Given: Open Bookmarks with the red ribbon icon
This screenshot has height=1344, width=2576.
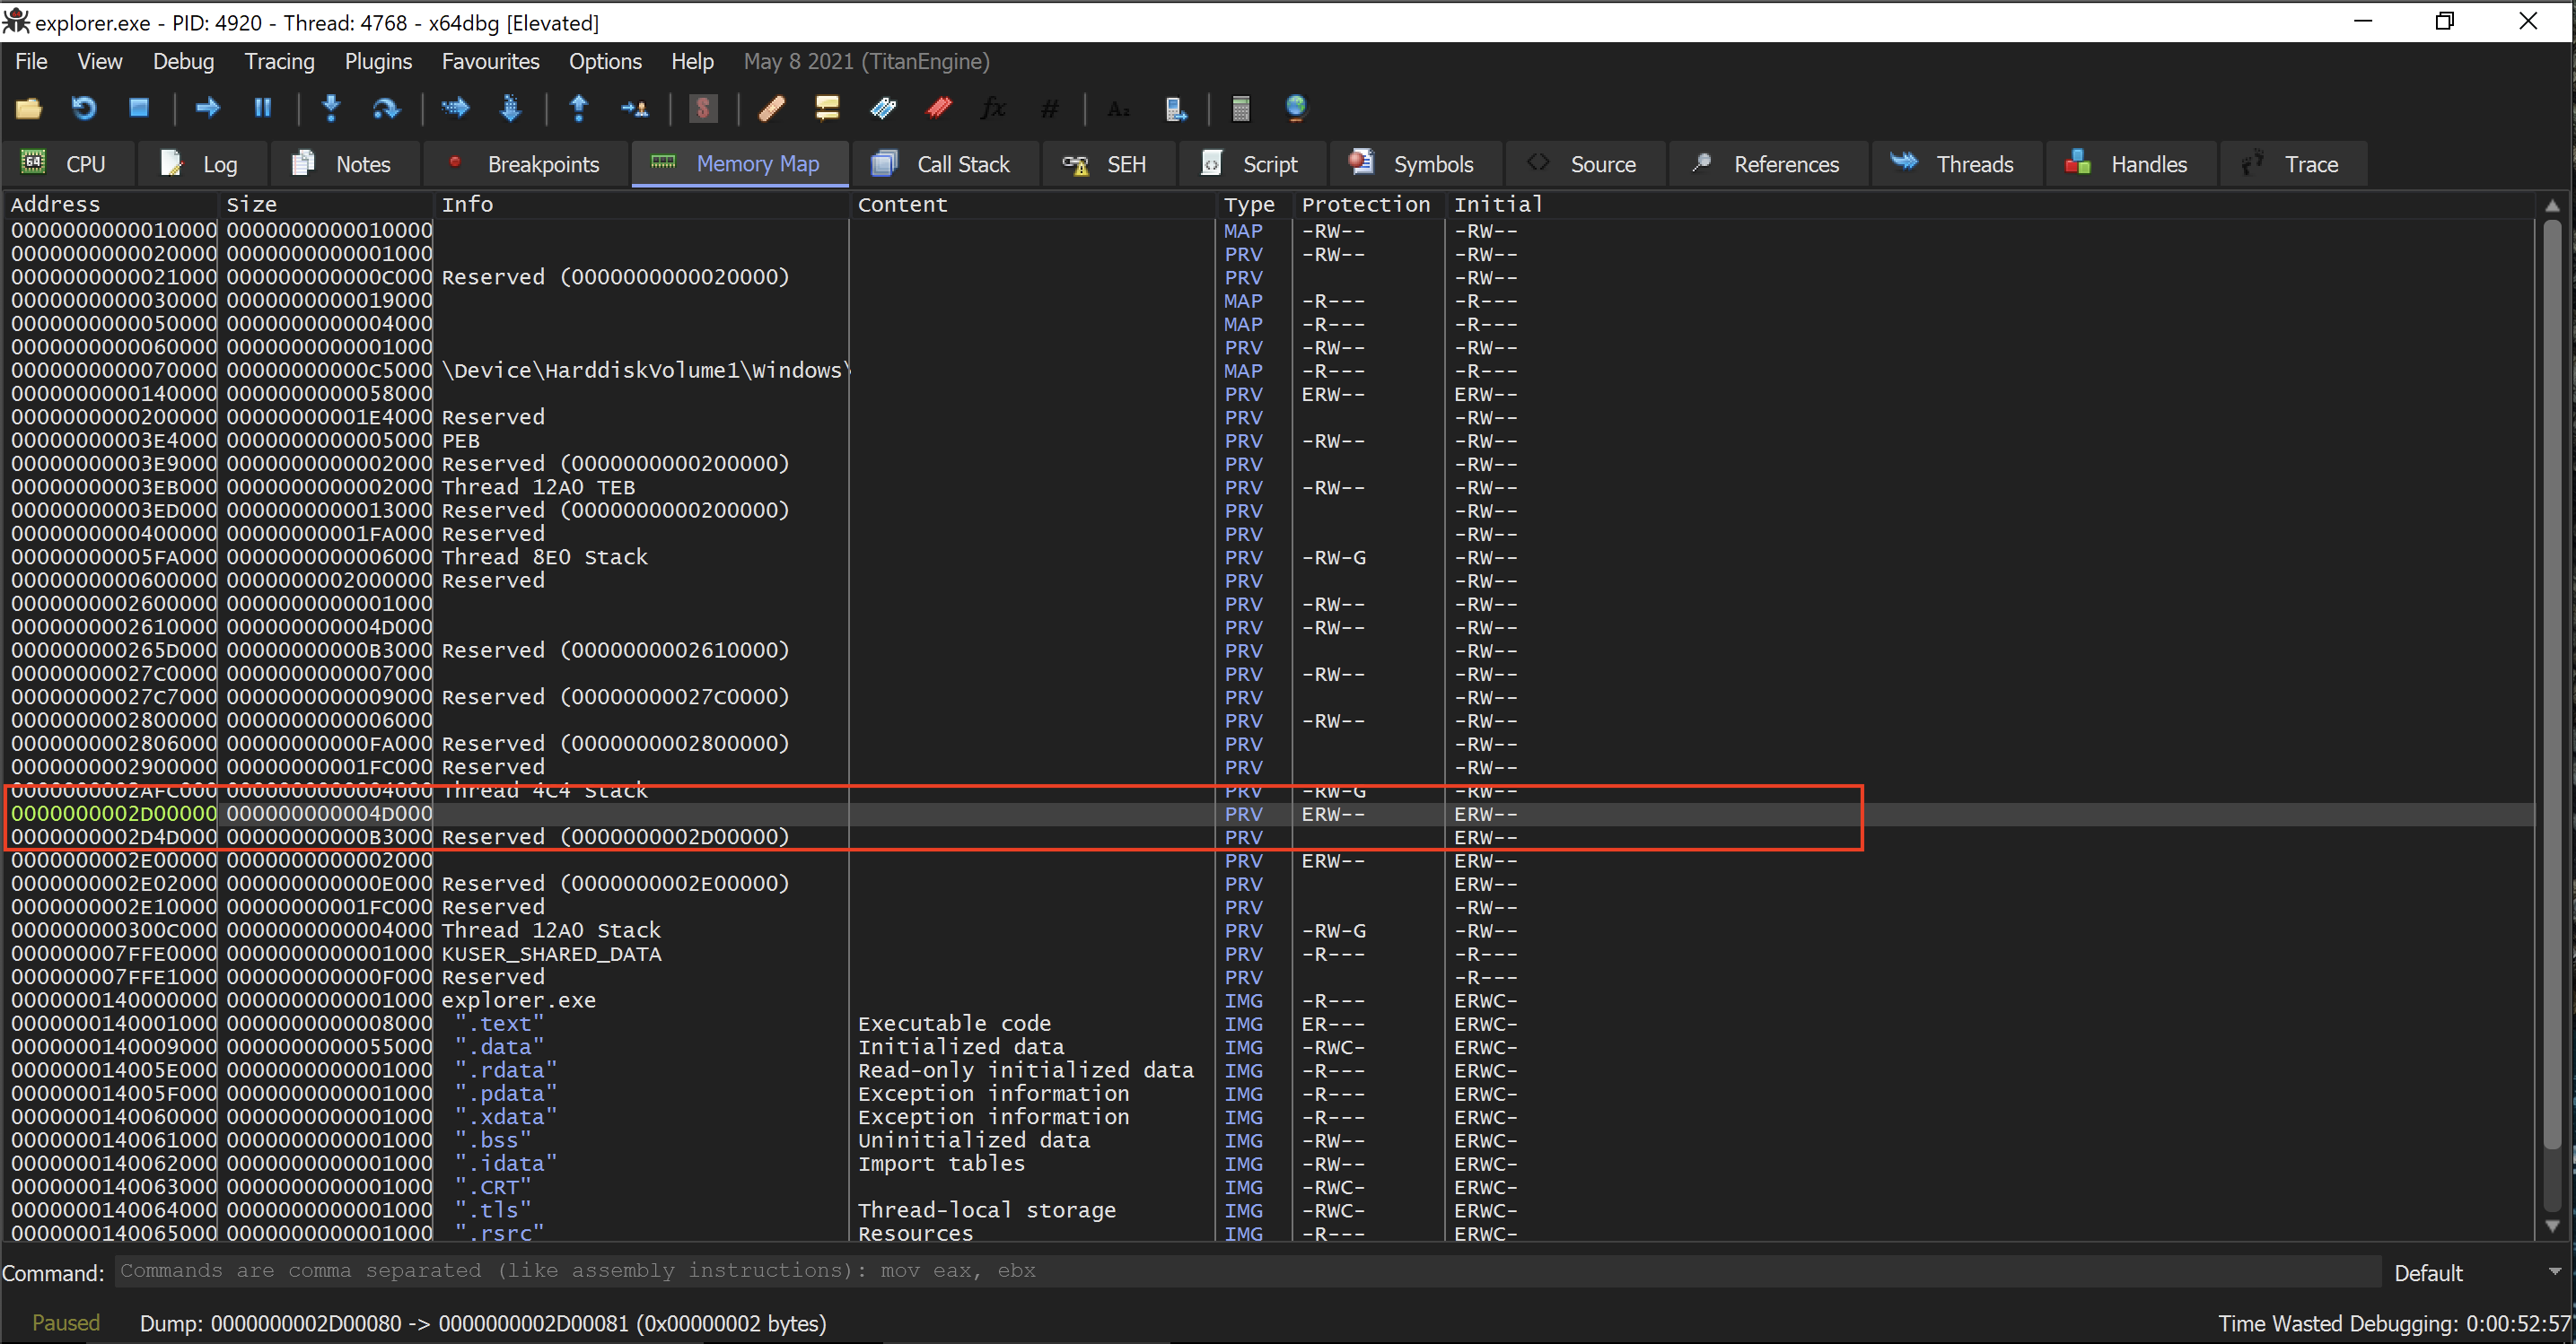Looking at the screenshot, I should 938,108.
